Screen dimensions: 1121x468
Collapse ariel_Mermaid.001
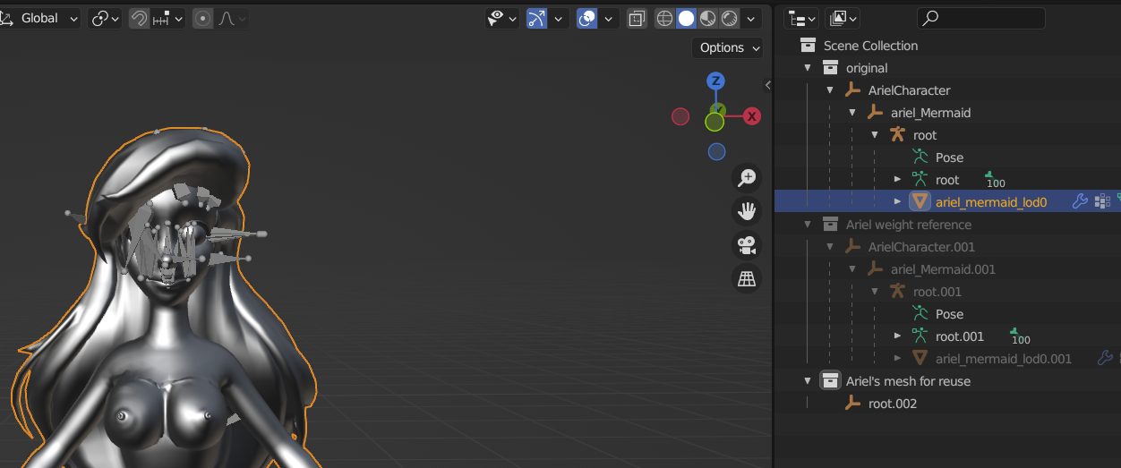[852, 269]
